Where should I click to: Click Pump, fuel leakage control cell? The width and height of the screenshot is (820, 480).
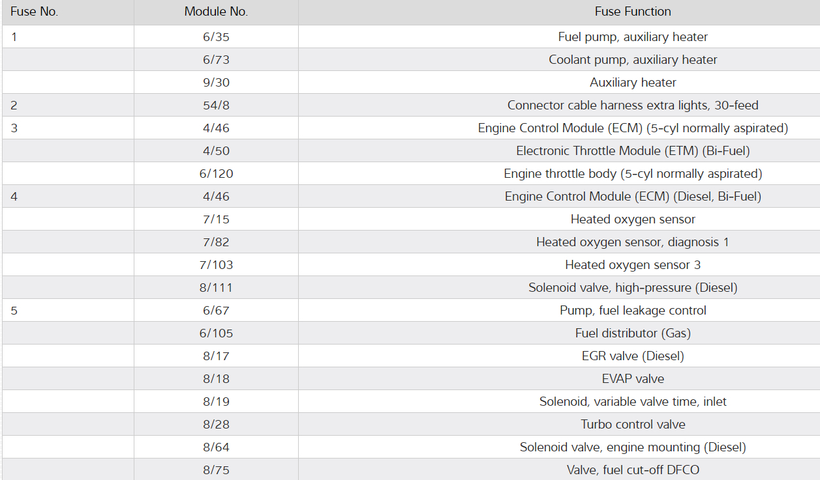(632, 311)
